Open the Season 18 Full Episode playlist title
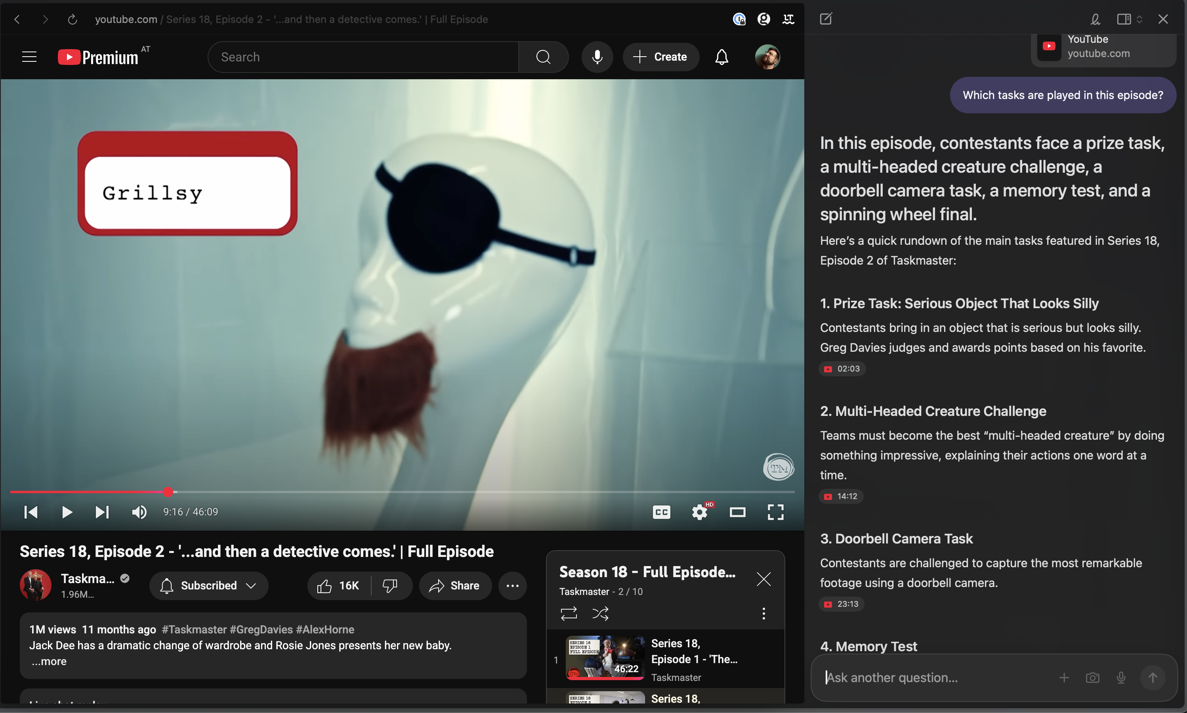The image size is (1187, 713). (647, 572)
